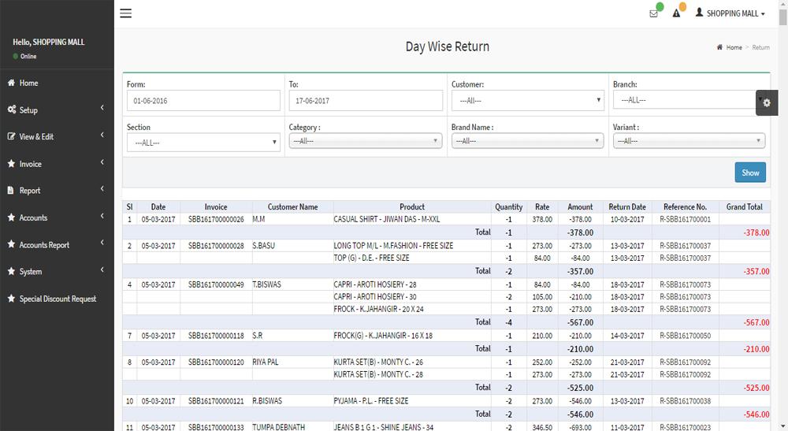Click reference R-SBB161700050
The height and width of the screenshot is (431, 788).
point(685,336)
